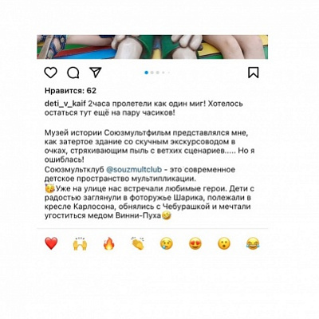This screenshot has height=319, width=319.
Task: React with clapping hands emoji
Action: [x=138, y=243]
